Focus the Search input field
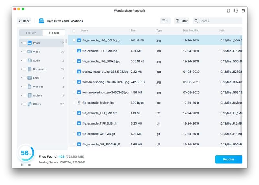Image resolution: width=259 pixels, height=185 pixels. pos(217,21)
